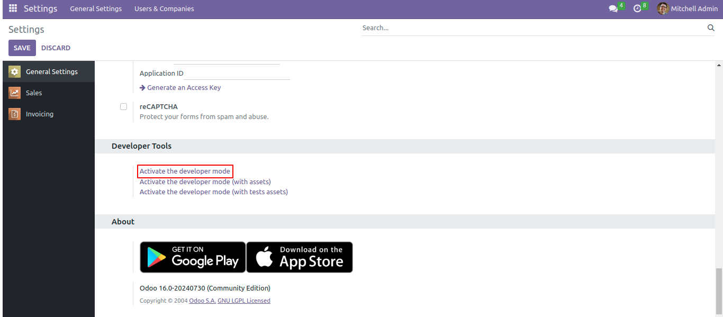
Task: Click the General Settings gear icon
Action: click(x=15, y=71)
